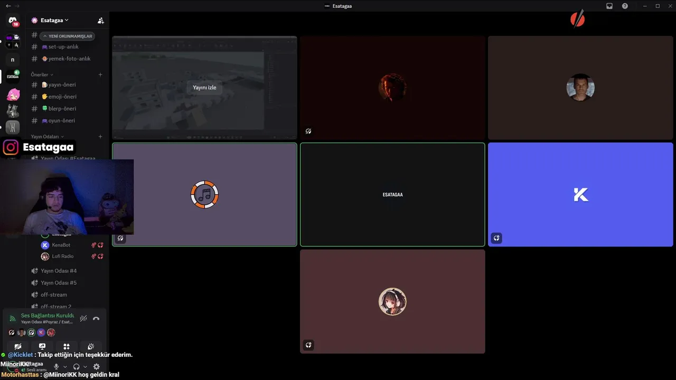676x380 pixels.
Task: Click the Yayını izle watch stream button
Action: coord(204,88)
